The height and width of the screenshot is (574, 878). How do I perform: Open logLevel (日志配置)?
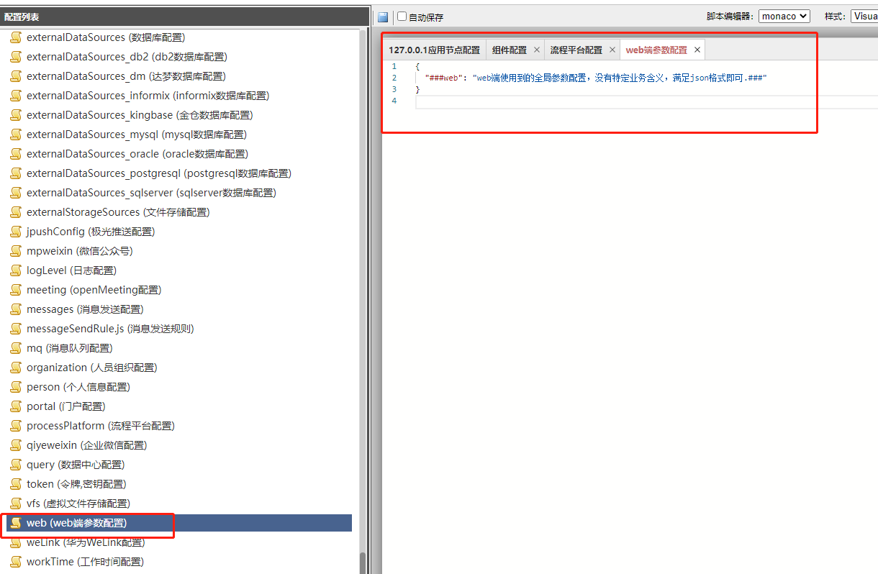point(71,270)
